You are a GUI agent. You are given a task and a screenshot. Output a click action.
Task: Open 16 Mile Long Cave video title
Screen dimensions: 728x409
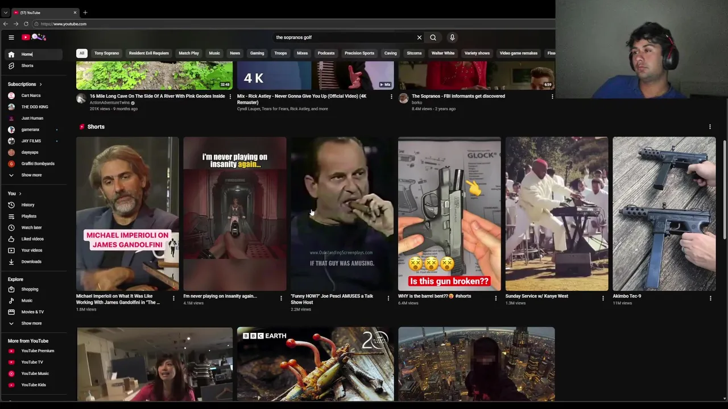[x=157, y=96]
